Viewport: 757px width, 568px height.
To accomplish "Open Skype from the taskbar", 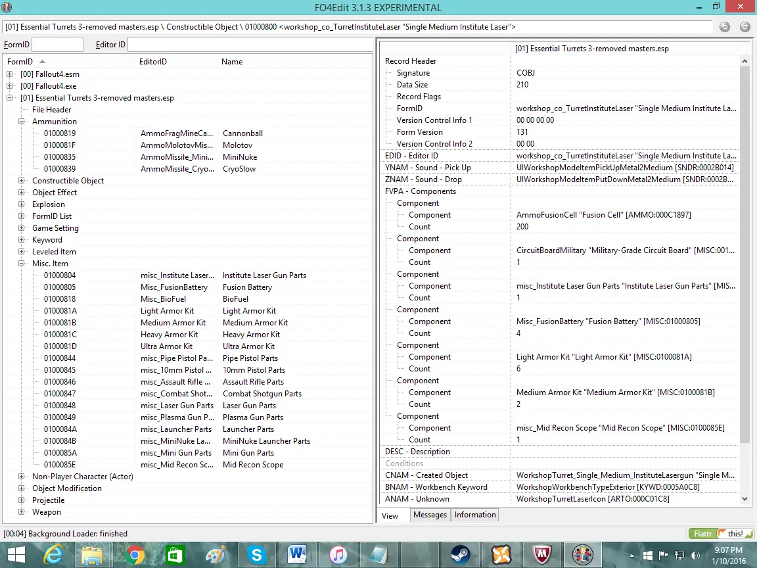I will coord(256,554).
